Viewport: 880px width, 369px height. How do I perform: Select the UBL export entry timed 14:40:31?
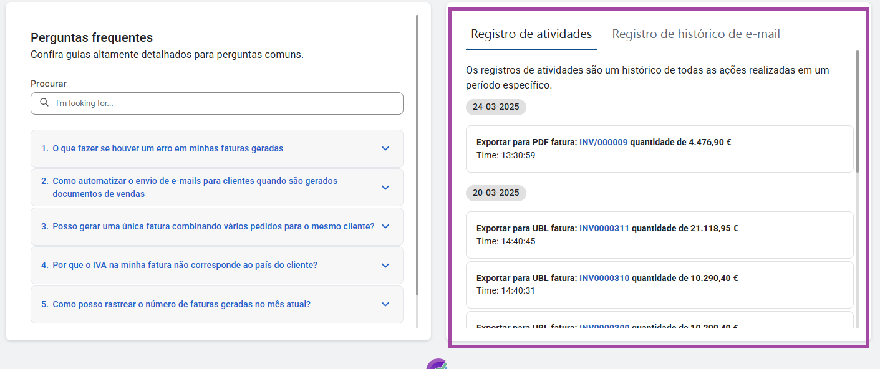click(659, 285)
